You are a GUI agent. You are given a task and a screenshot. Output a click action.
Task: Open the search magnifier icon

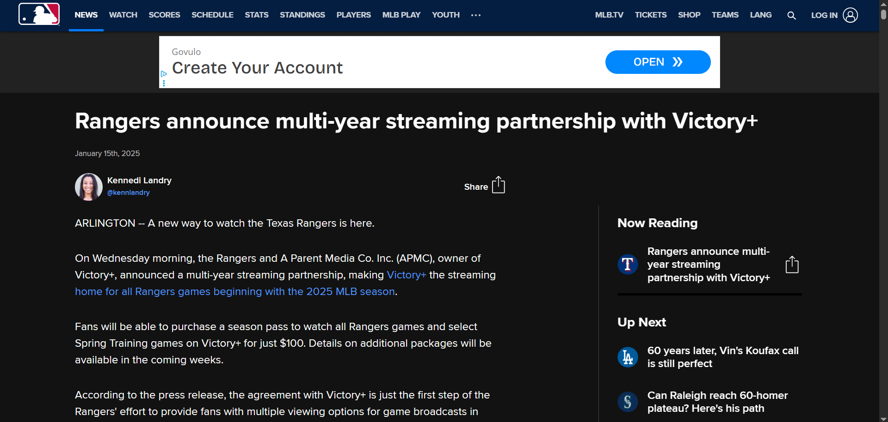coord(791,15)
